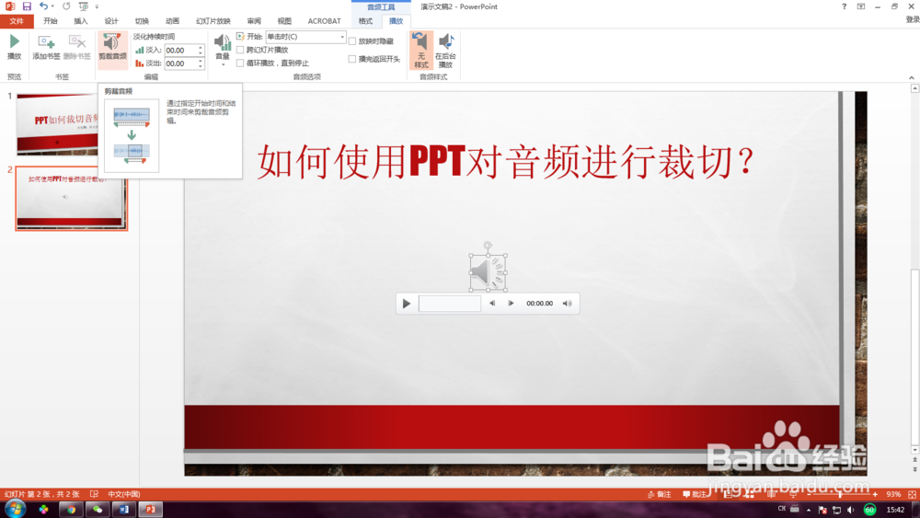The image size is (920, 518).
Task: Open the Start (开始) combo box 单击时(C)
Action: tap(305, 37)
